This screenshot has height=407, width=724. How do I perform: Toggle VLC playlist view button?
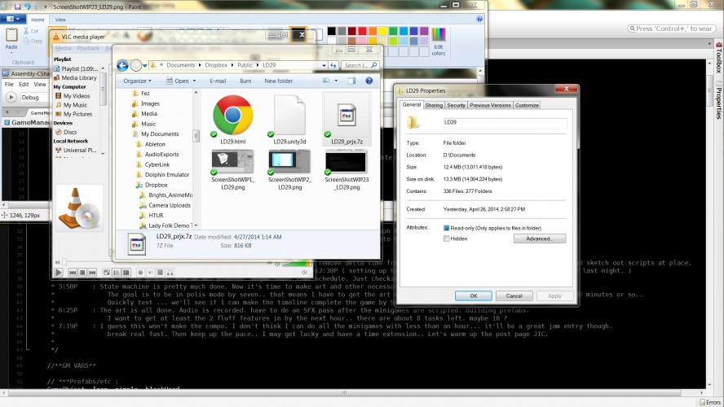[x=117, y=273]
